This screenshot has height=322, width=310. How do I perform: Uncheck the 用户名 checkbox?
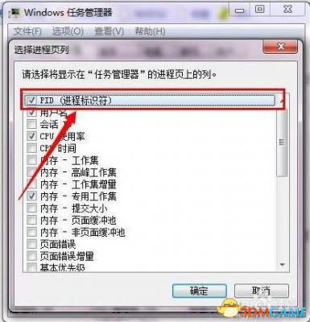31,112
